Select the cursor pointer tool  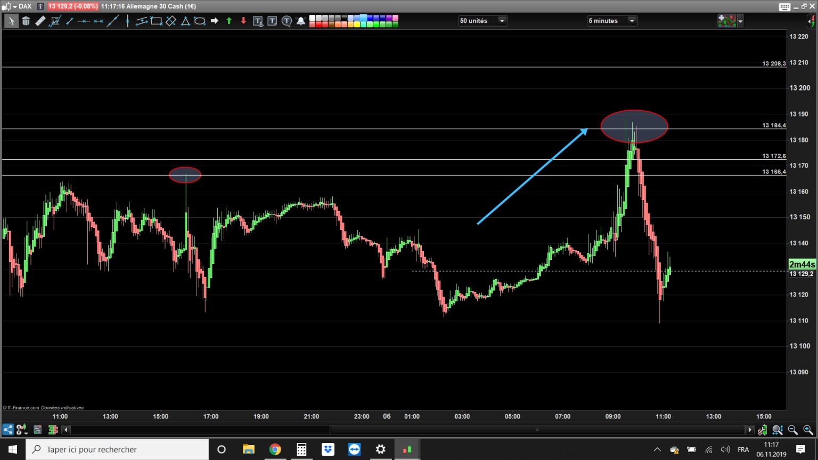pos(11,21)
